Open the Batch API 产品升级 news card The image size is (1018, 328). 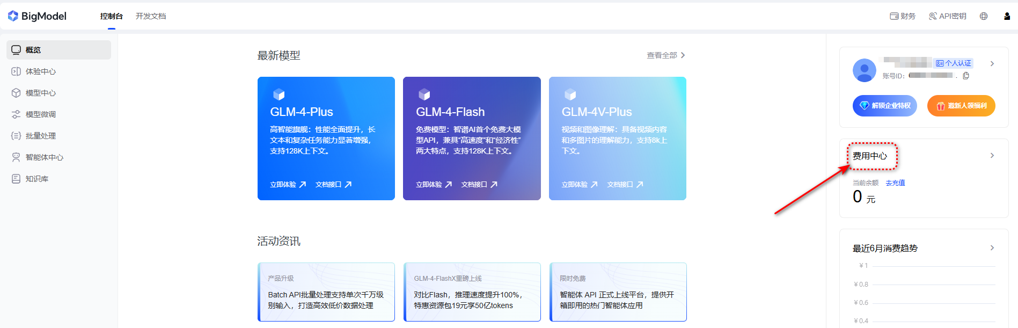tap(326, 292)
